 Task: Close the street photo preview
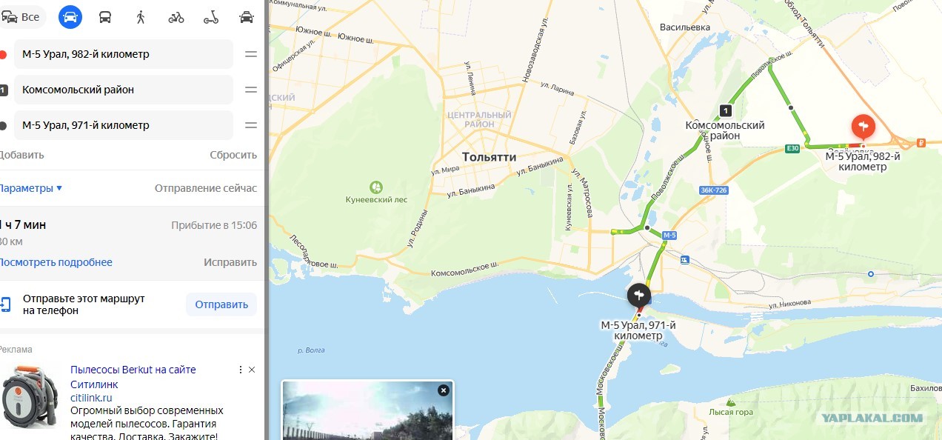443,390
